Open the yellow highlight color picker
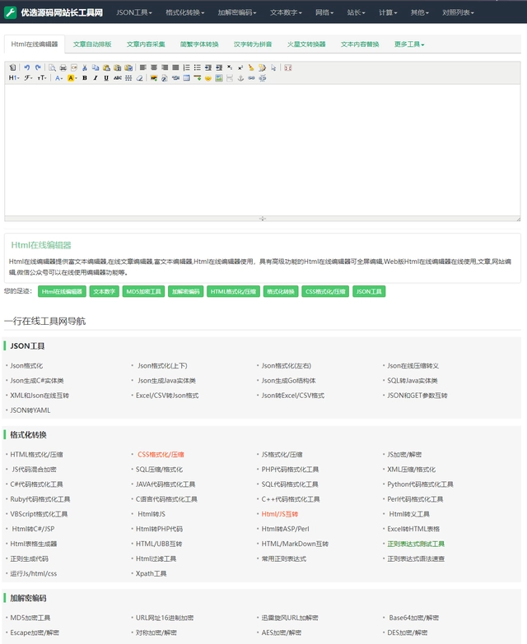The height and width of the screenshot is (644, 527). click(x=72, y=78)
